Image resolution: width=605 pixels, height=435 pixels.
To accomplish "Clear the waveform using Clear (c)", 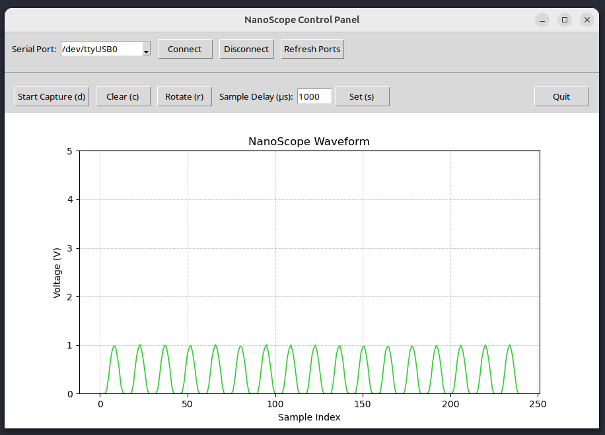I will (x=123, y=97).
